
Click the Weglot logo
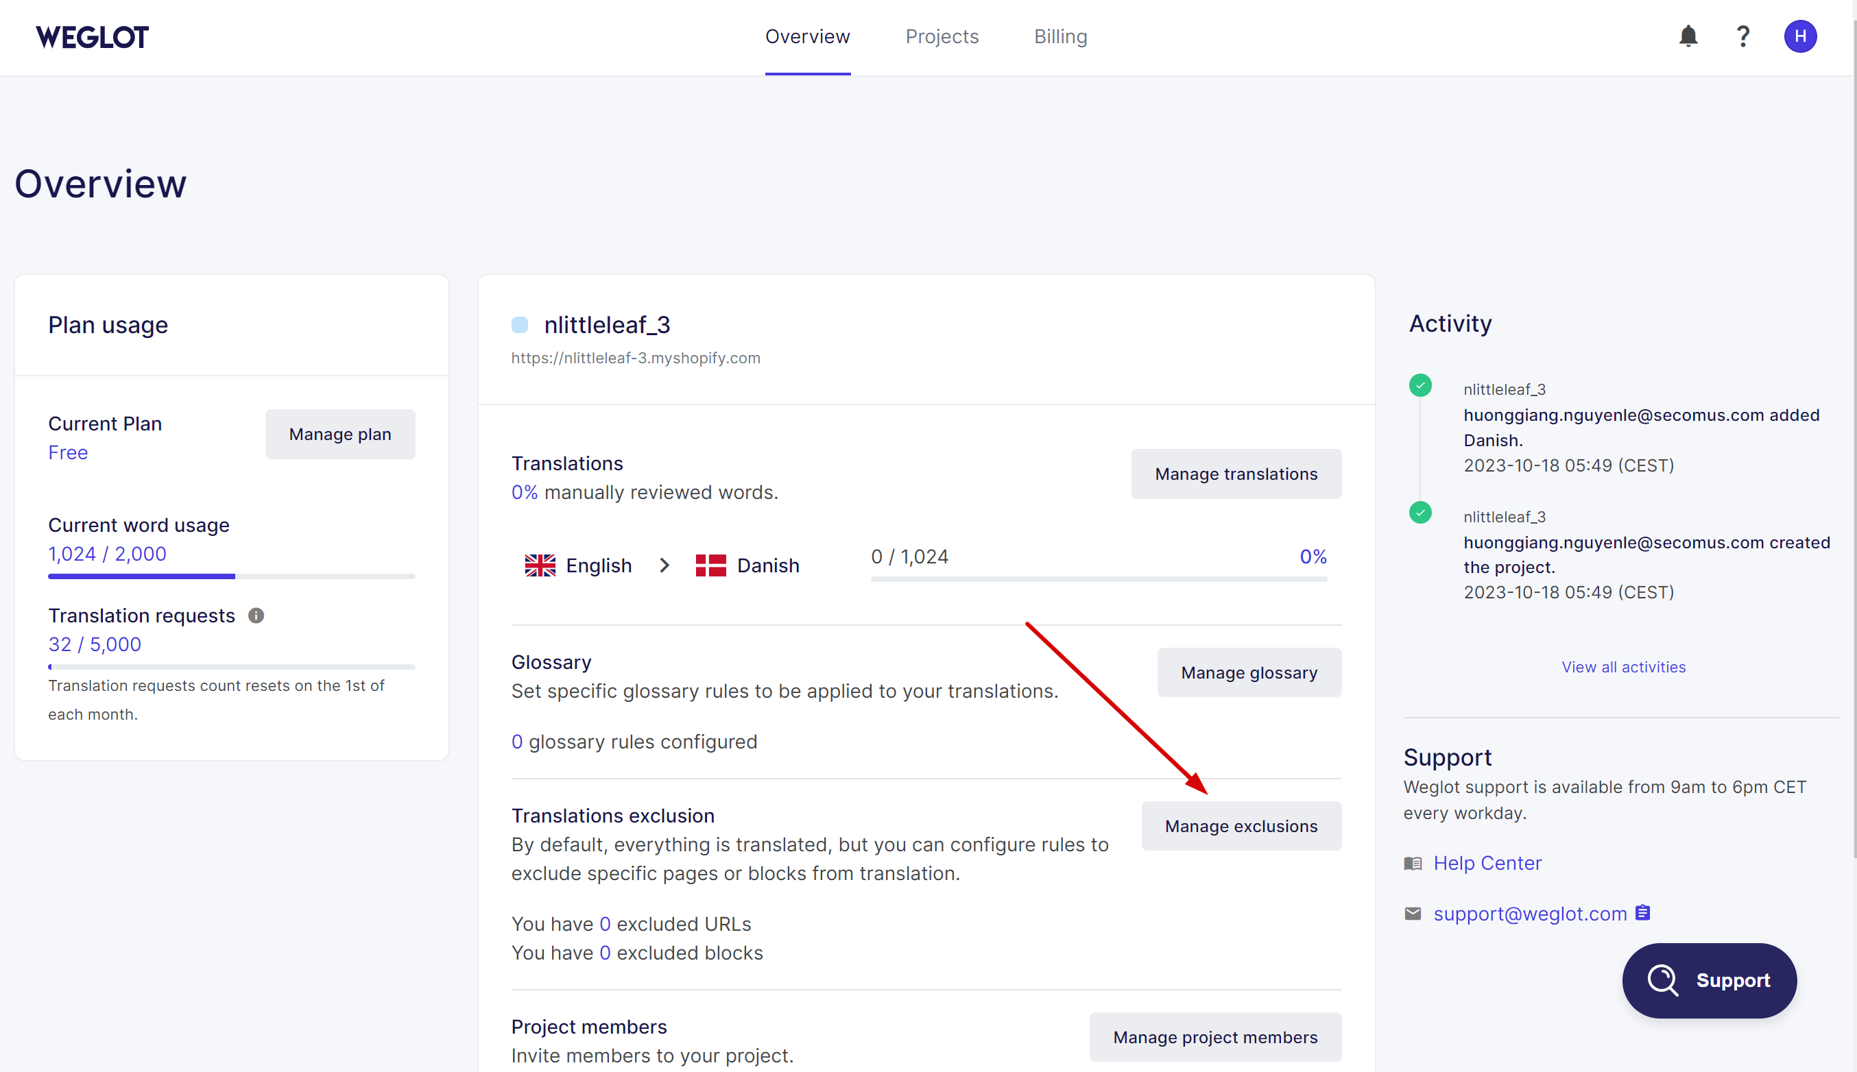(92, 37)
